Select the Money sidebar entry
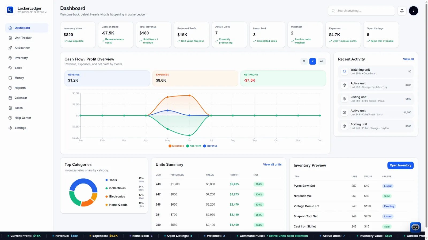This screenshot has height=240, width=428. (26, 78)
